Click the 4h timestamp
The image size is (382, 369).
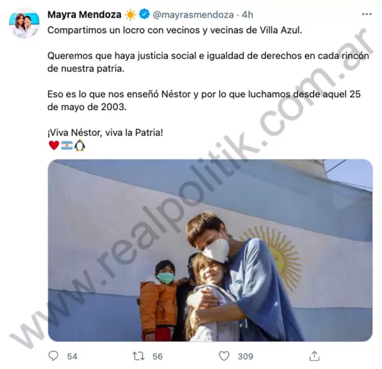pos(247,15)
